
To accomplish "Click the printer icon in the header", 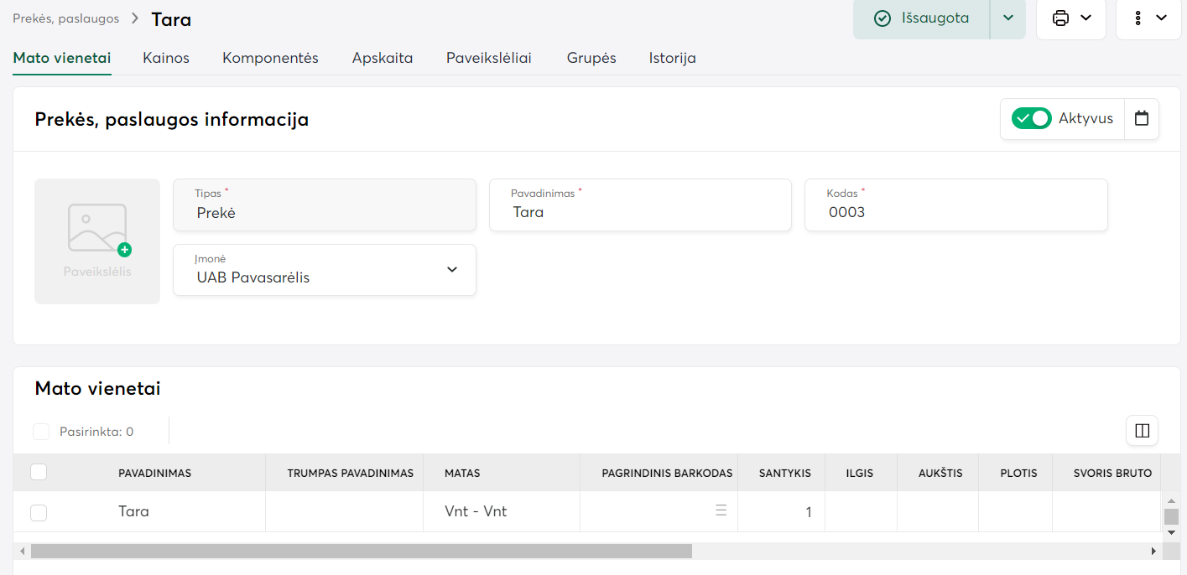I will pos(1061,18).
